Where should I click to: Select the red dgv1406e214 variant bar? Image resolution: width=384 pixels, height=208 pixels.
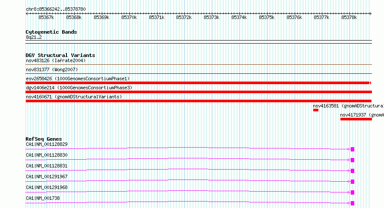[x=198, y=92]
